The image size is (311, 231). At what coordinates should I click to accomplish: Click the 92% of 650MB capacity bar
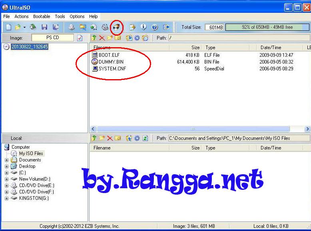(x=267, y=27)
